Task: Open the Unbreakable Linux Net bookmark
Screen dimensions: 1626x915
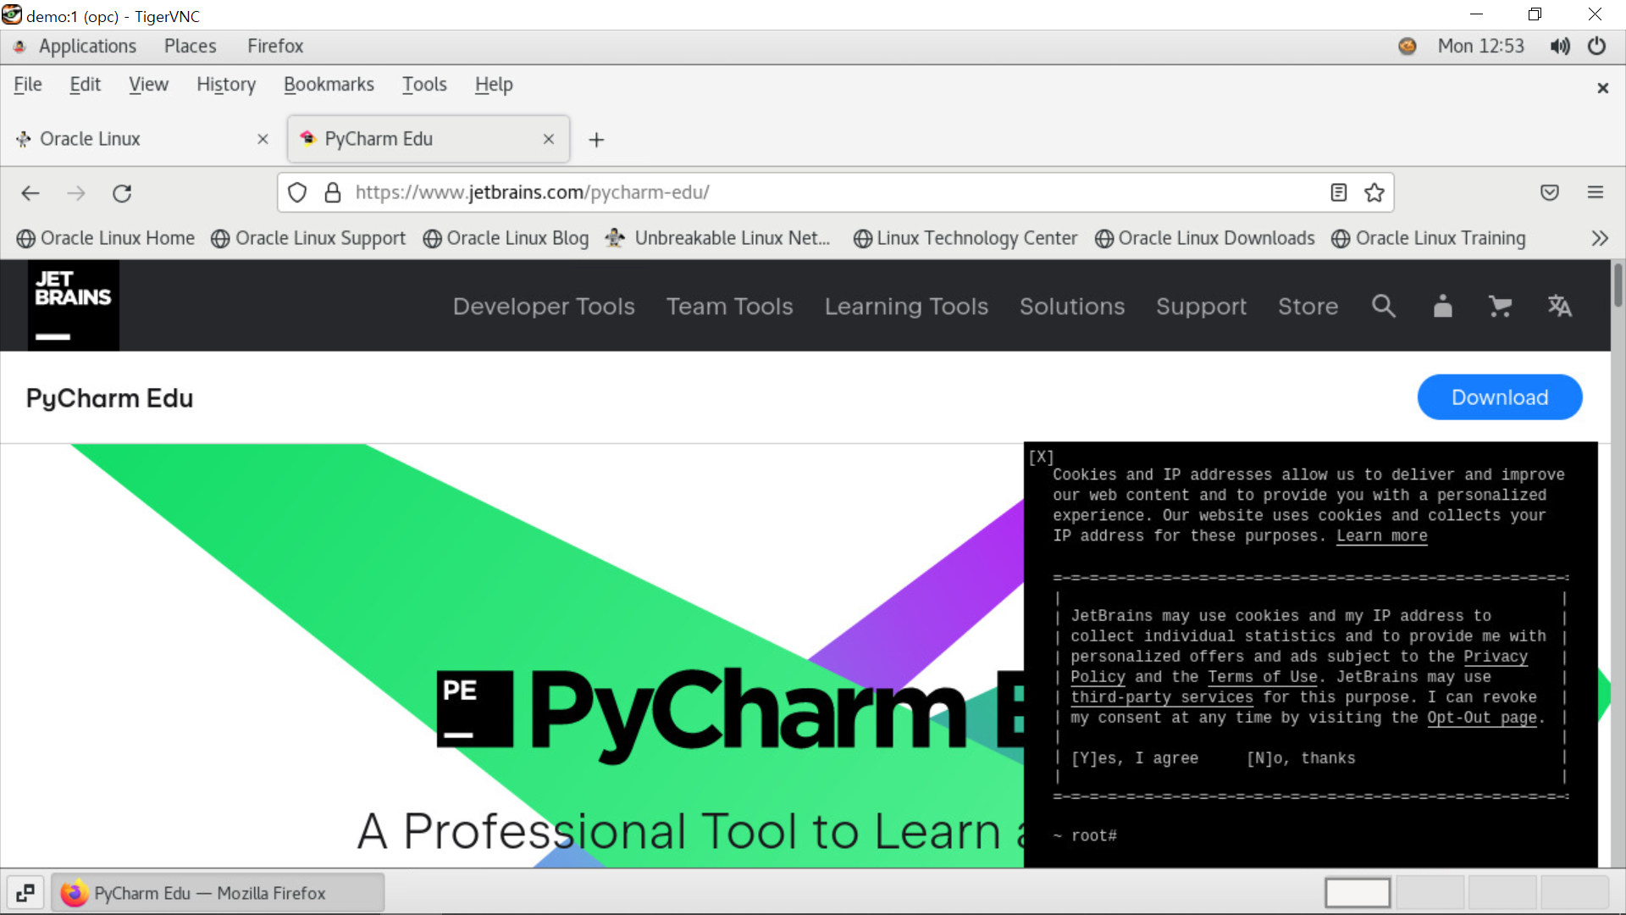Action: (x=718, y=238)
